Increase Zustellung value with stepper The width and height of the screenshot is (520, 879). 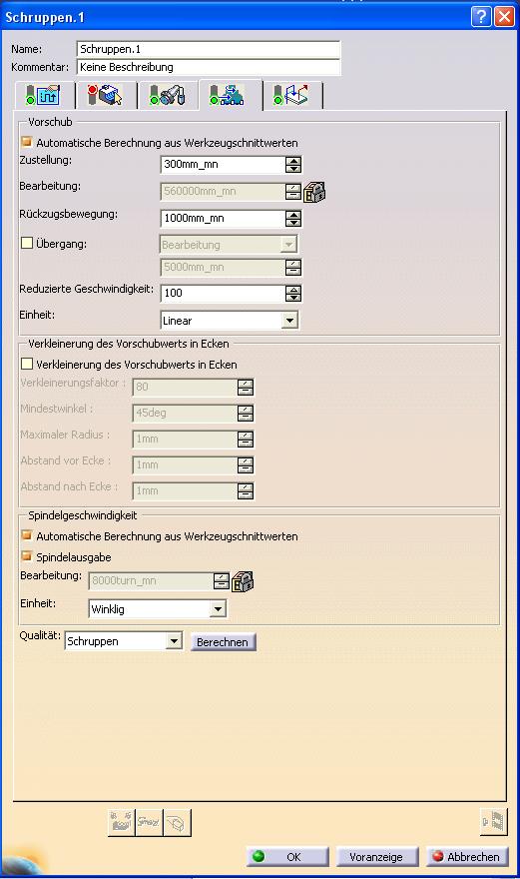293,161
